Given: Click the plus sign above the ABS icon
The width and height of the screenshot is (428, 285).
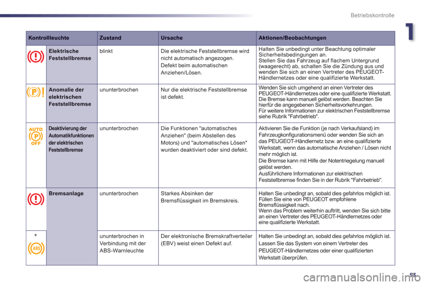Looking at the screenshot, I should tap(36, 235).
